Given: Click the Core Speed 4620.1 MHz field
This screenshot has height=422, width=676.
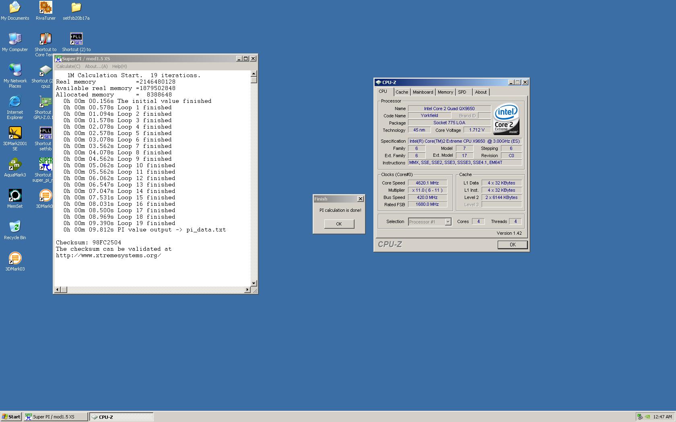Looking at the screenshot, I should coord(427,183).
